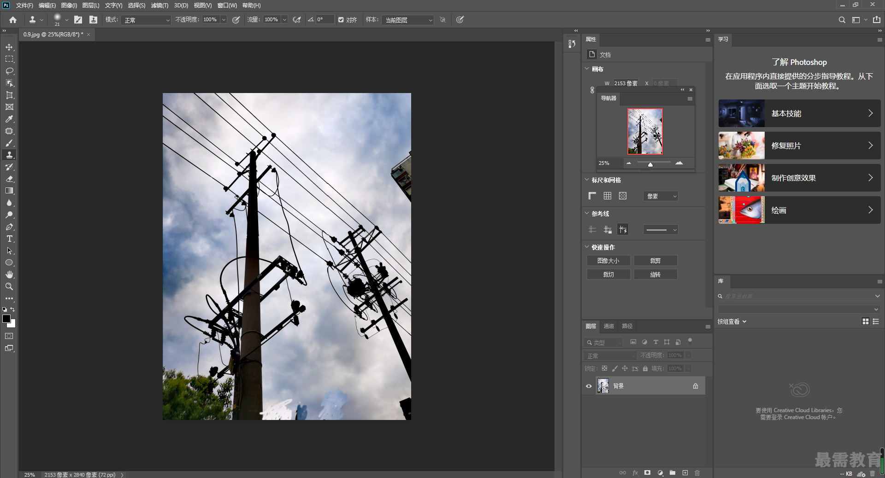Open the share image icon

pyautogui.click(x=877, y=20)
